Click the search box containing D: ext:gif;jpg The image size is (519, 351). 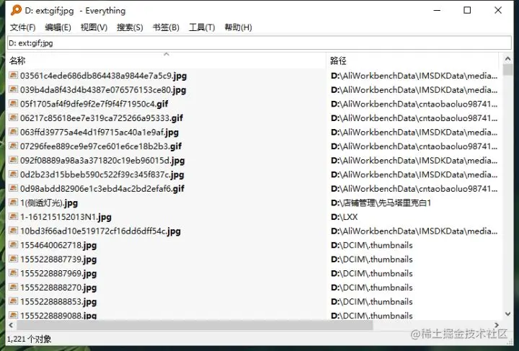click(x=259, y=43)
